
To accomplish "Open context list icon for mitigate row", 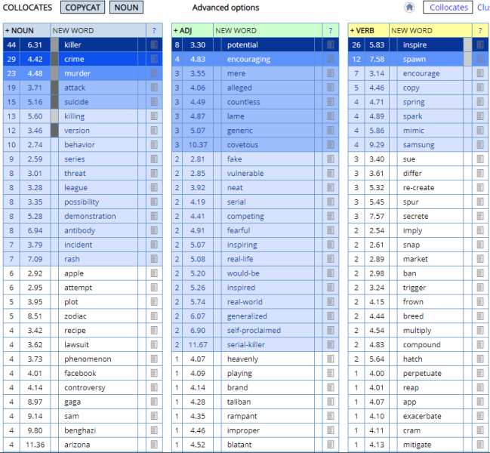I will [480, 445].
